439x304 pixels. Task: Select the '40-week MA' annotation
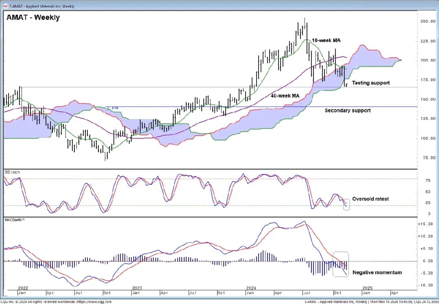click(285, 96)
